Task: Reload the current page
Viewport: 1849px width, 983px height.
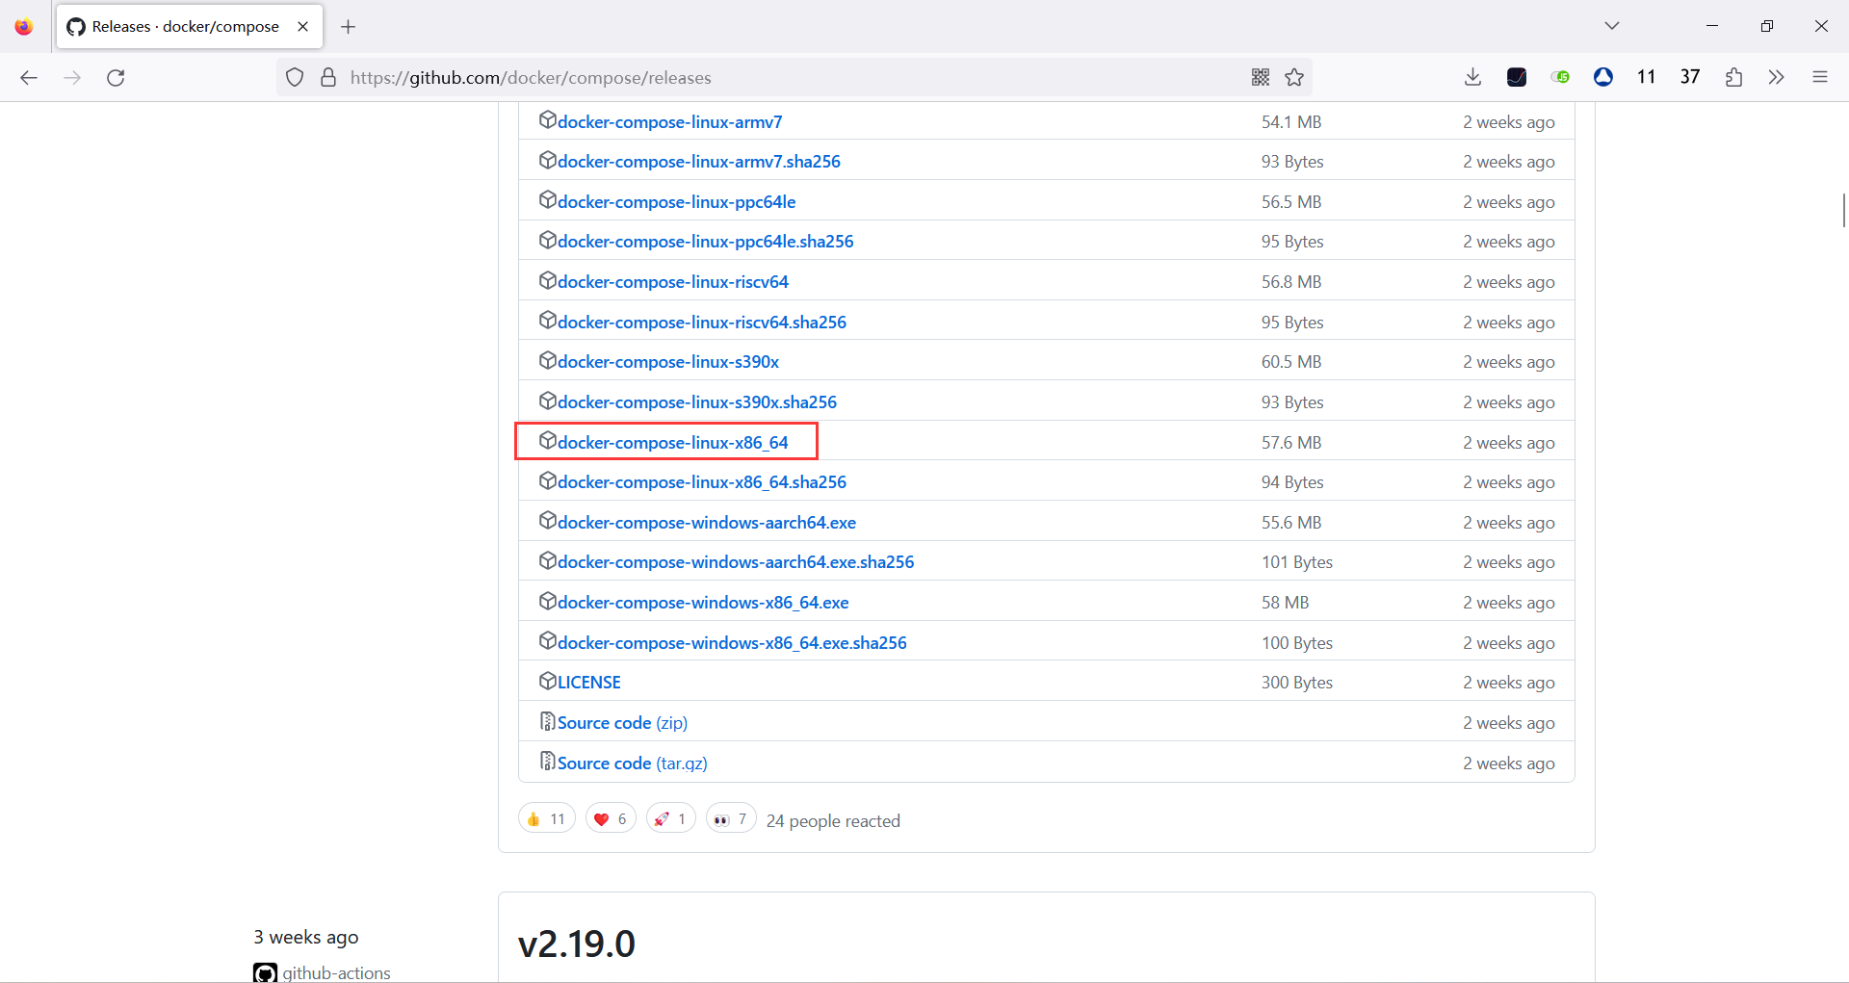Action: pos(116,78)
